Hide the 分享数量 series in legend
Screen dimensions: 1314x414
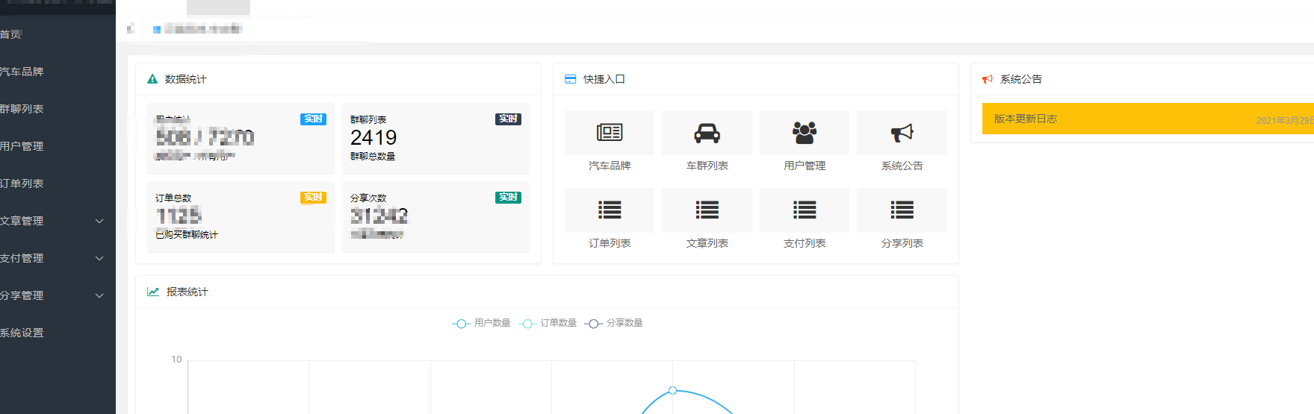(614, 323)
